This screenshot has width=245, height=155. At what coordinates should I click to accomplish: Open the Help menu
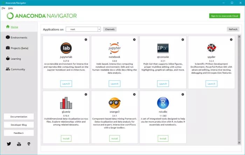coord(10,8)
